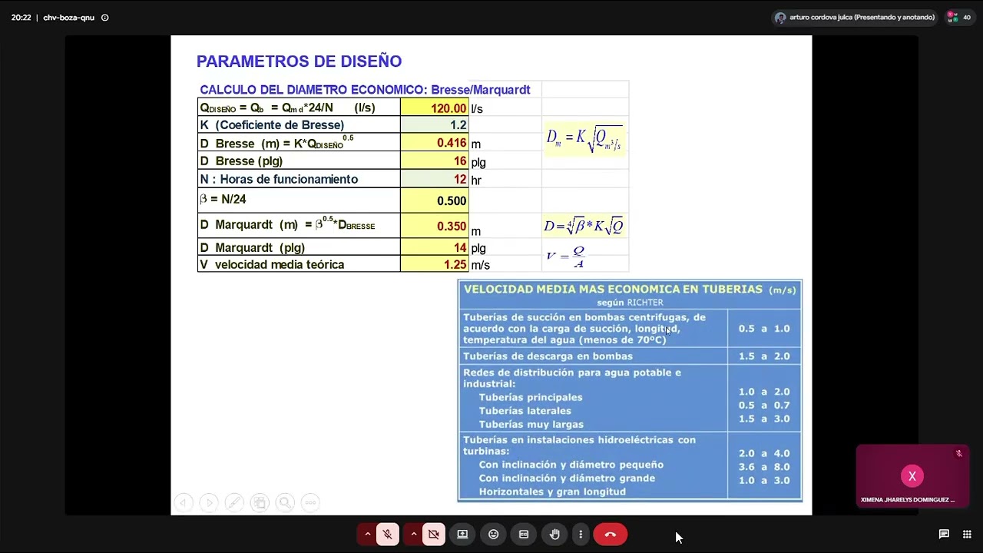Open the three-dot more options menu
Viewport: 983px width, 553px height.
tap(581, 535)
